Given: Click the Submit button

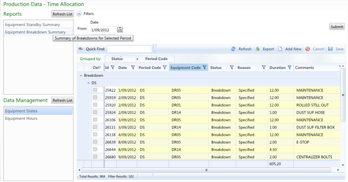Looking at the screenshot, I should (337, 27).
